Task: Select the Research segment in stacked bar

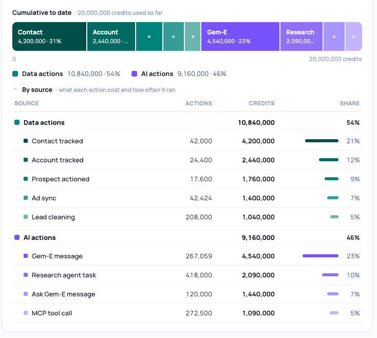Action: click(301, 36)
